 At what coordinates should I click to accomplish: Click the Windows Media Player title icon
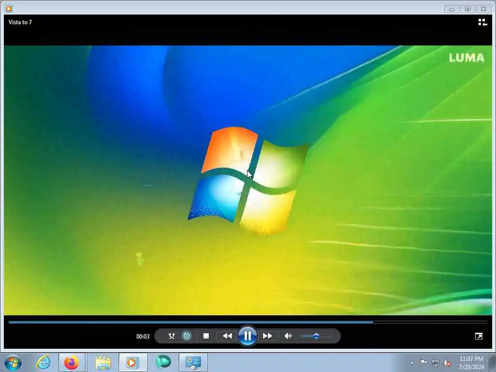click(9, 9)
